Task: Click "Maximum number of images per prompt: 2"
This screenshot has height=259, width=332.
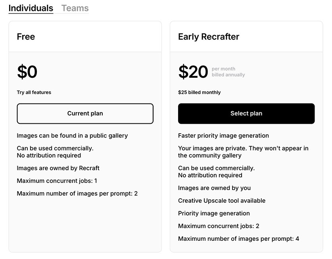Action: 77,194
